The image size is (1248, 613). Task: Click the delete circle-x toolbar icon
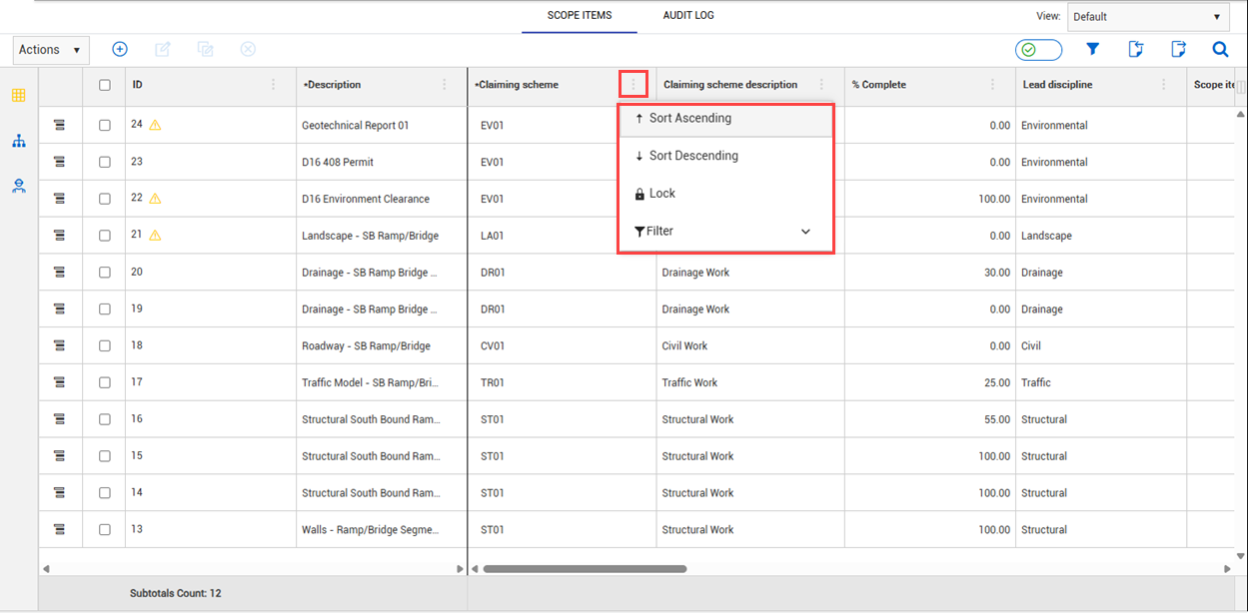pos(249,49)
